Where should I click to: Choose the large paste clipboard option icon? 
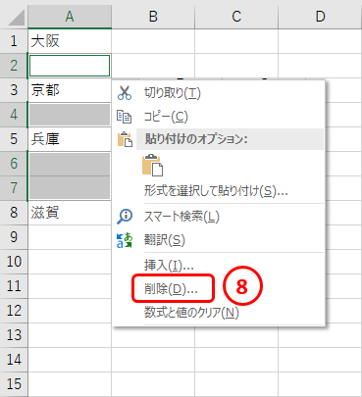pos(152,165)
